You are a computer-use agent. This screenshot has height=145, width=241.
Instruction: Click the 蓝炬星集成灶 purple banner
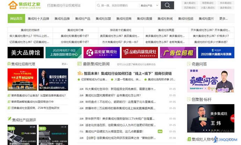point(102,53)
